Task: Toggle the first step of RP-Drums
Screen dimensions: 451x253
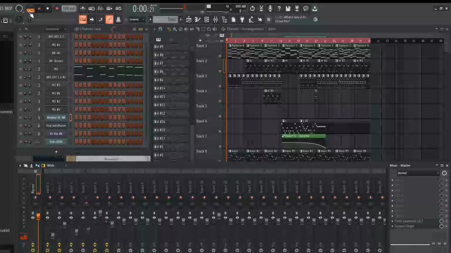Action: [x=76, y=61]
